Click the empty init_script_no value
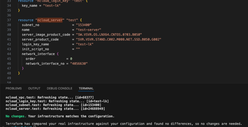This screenshot has width=248, height=127. [x=78, y=49]
